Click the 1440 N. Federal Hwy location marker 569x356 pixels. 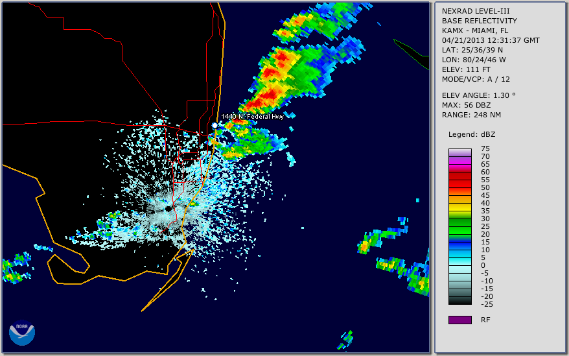pyautogui.click(x=215, y=125)
